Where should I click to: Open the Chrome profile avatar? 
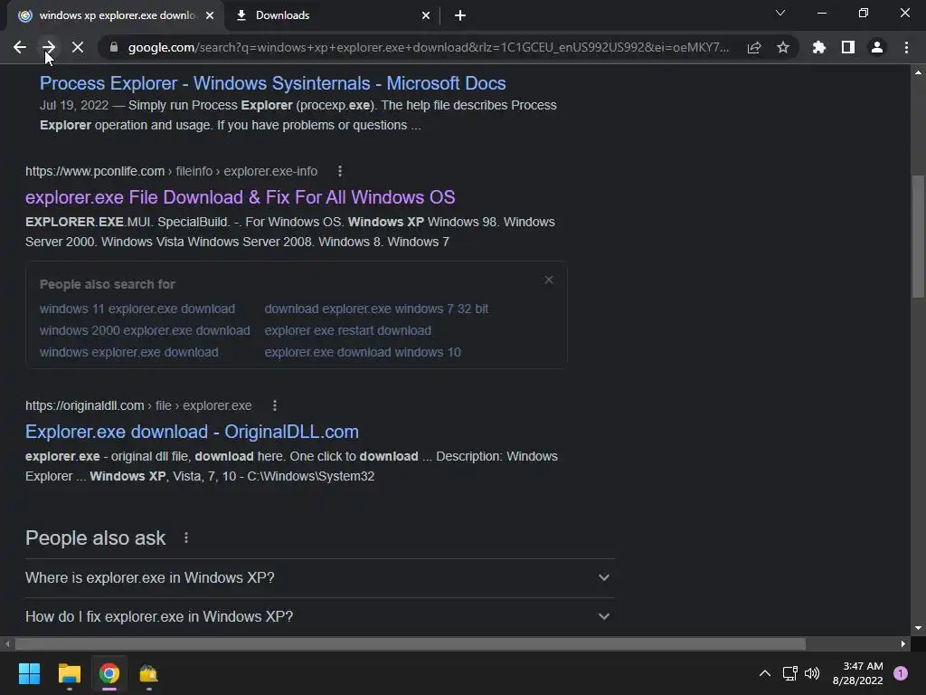[877, 47]
